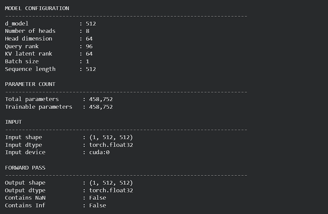Click the Head dimension value 64

coord(89,39)
